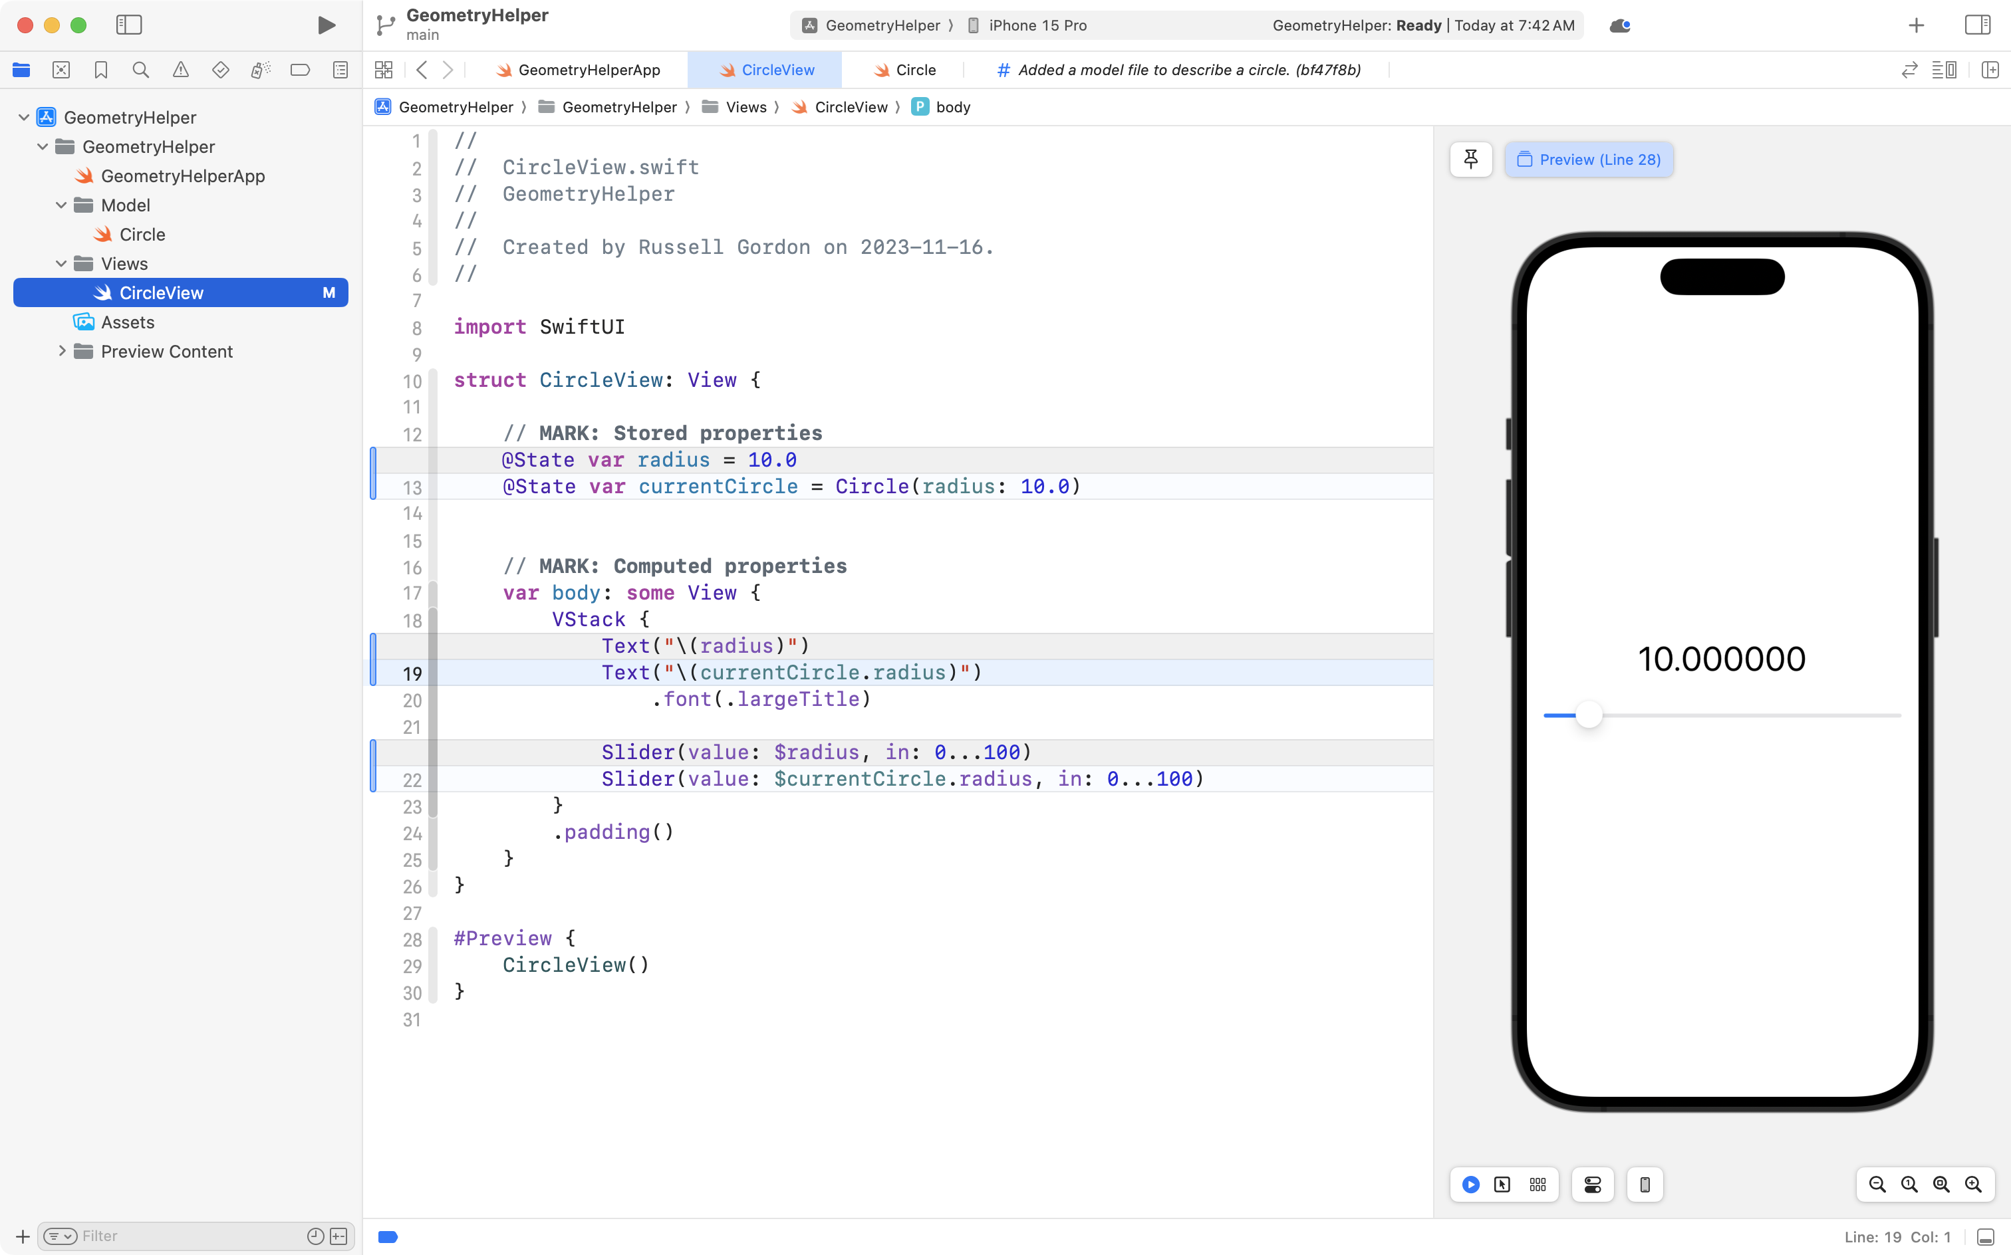Image resolution: width=2011 pixels, height=1255 pixels.
Task: Switch to the Circle tab
Action: pyautogui.click(x=916, y=70)
